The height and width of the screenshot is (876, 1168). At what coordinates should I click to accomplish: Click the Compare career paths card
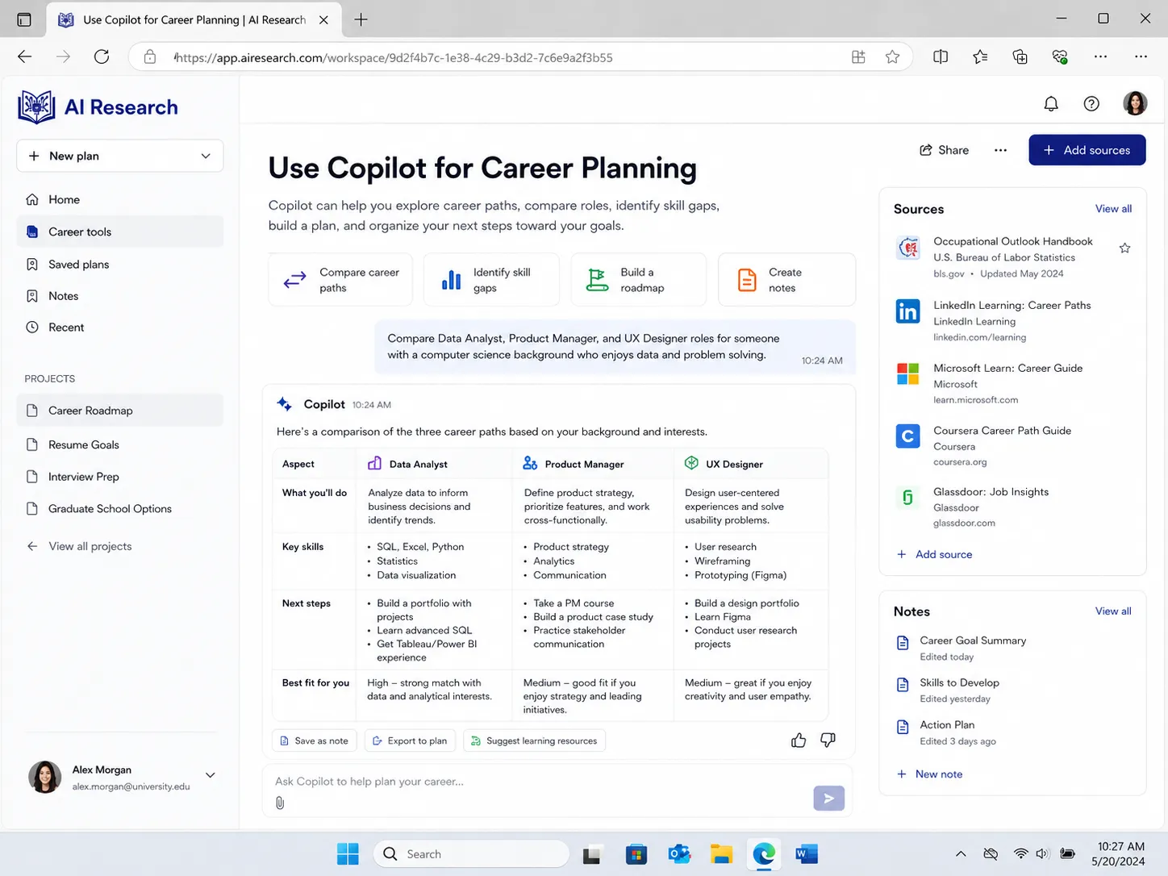(x=340, y=280)
